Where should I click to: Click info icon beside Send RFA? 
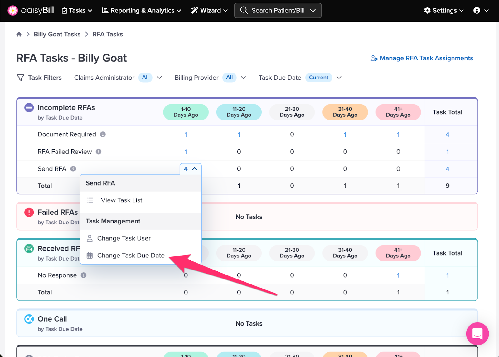[x=73, y=169]
